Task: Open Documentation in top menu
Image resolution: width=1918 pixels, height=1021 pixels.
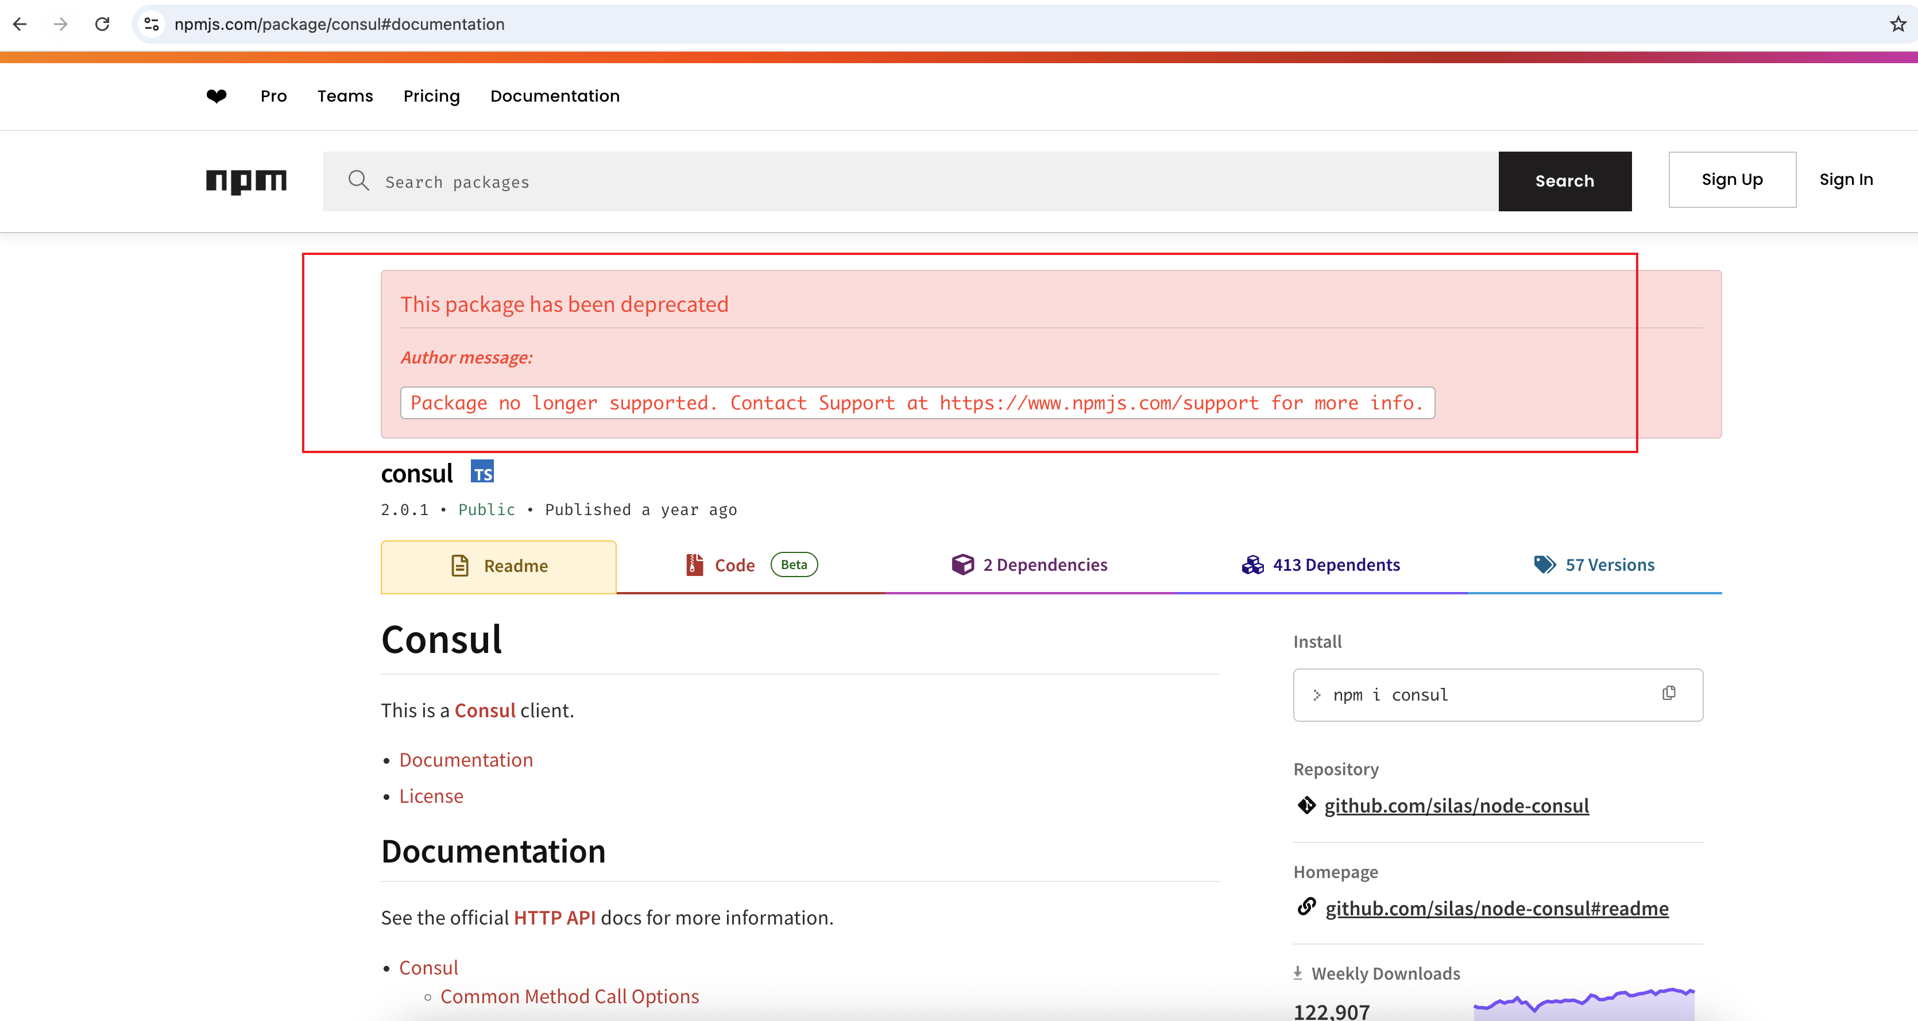Action: coord(555,96)
